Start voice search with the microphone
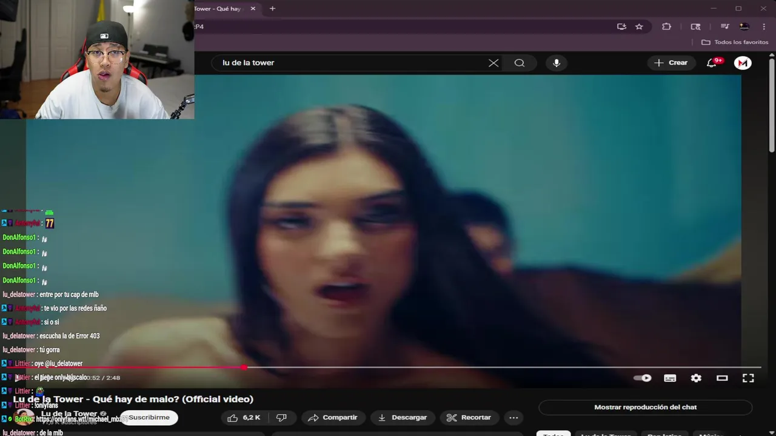This screenshot has width=776, height=436. 557,63
